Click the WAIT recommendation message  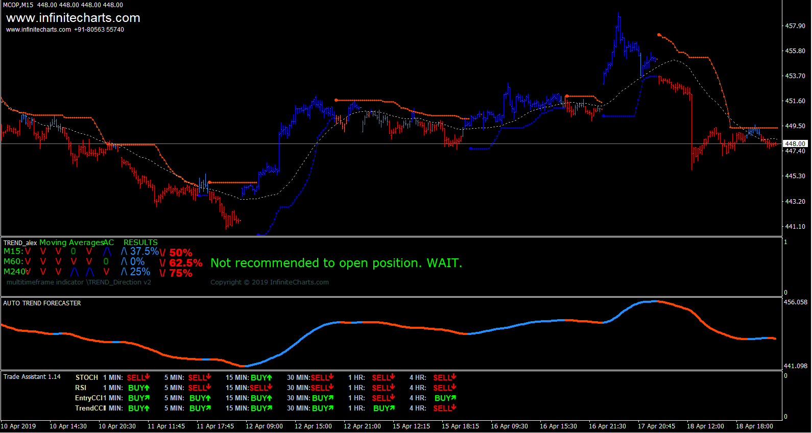pyautogui.click(x=336, y=263)
